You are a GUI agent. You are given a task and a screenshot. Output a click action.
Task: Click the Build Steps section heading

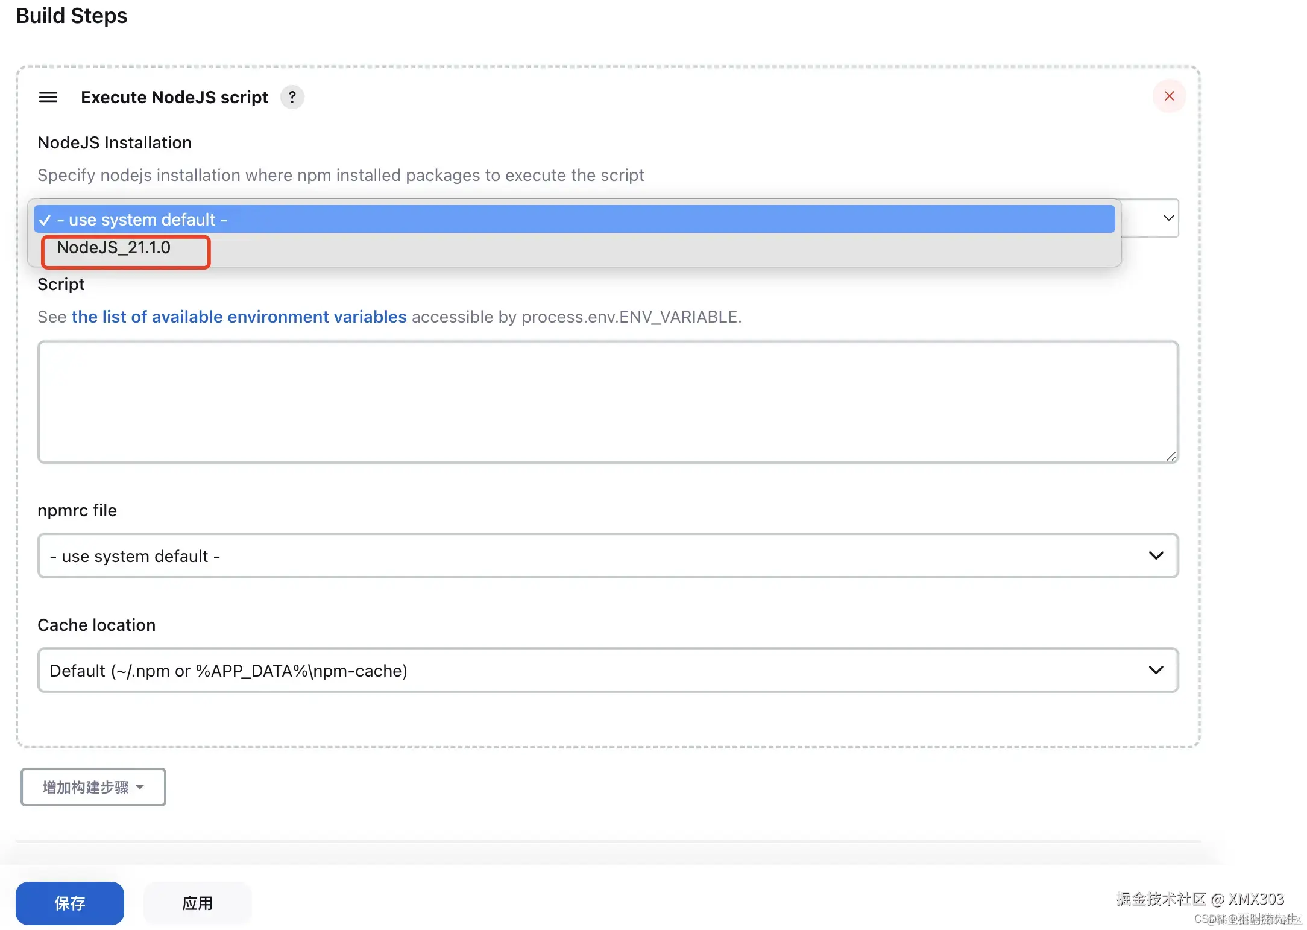(72, 16)
